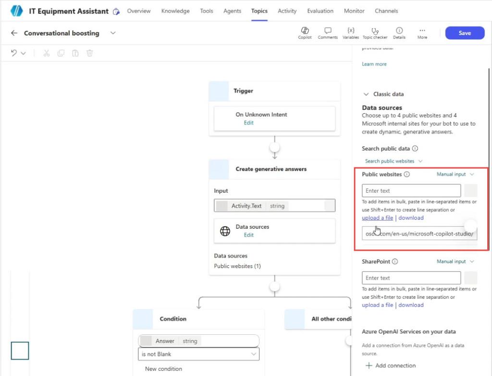Switch to the Overview tab

coord(139,11)
